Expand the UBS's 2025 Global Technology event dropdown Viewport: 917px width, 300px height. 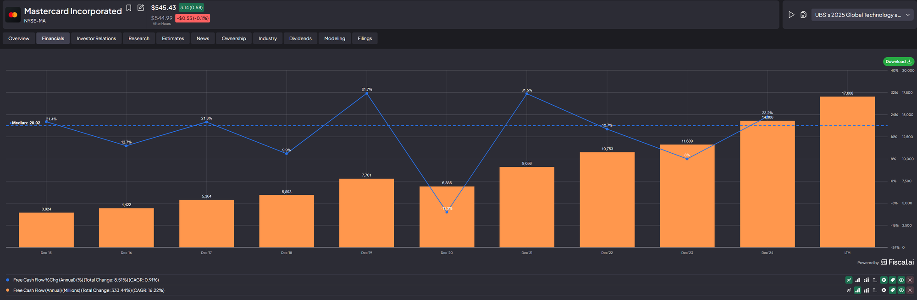click(x=862, y=15)
